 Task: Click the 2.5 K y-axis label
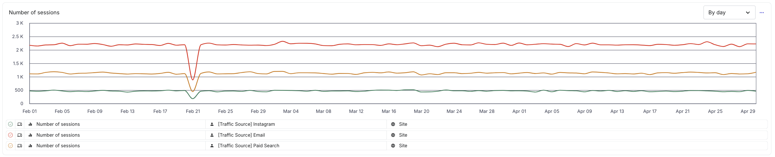tap(18, 37)
